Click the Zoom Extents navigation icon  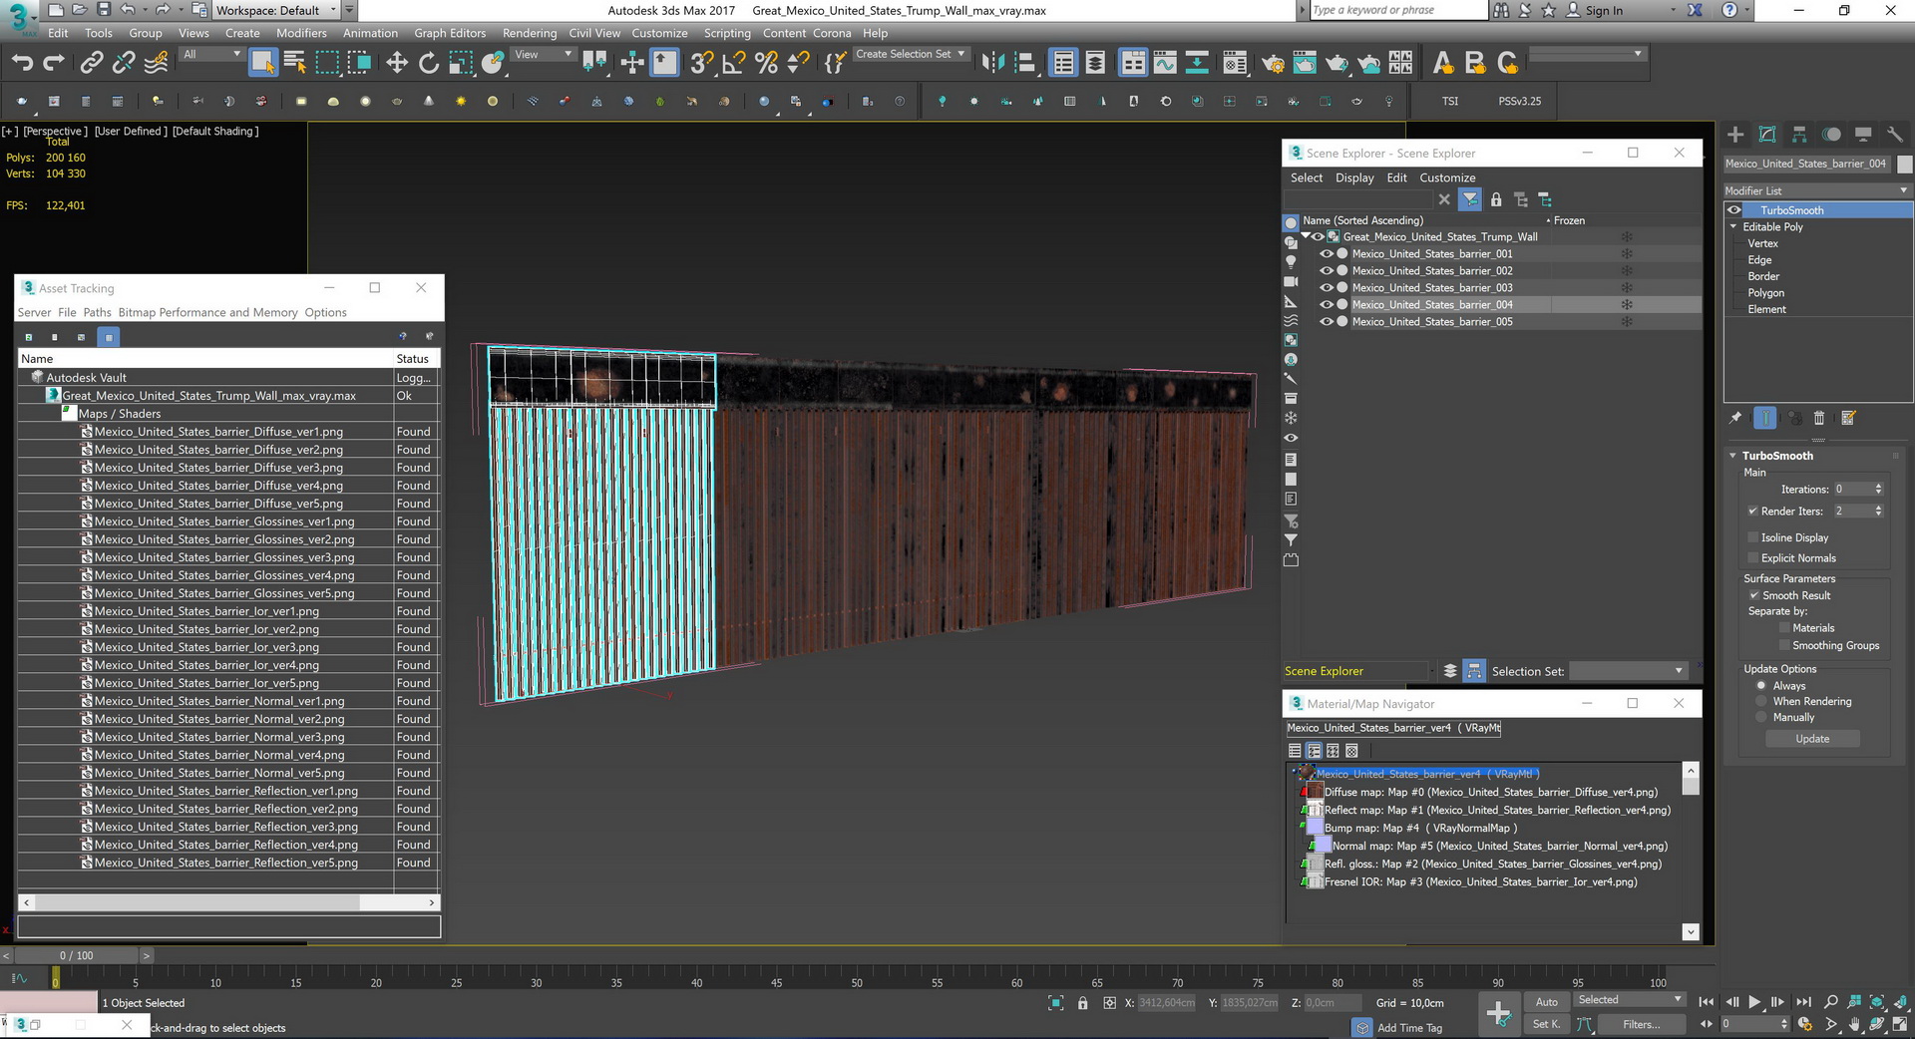coord(1877,1002)
